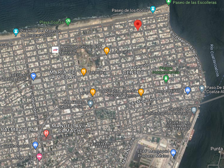
Task: Open the La Bocata place label
Action: click(121, 51)
